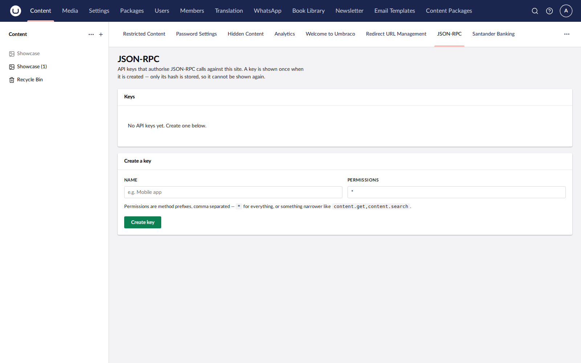Open the search magnifier icon

tap(535, 11)
